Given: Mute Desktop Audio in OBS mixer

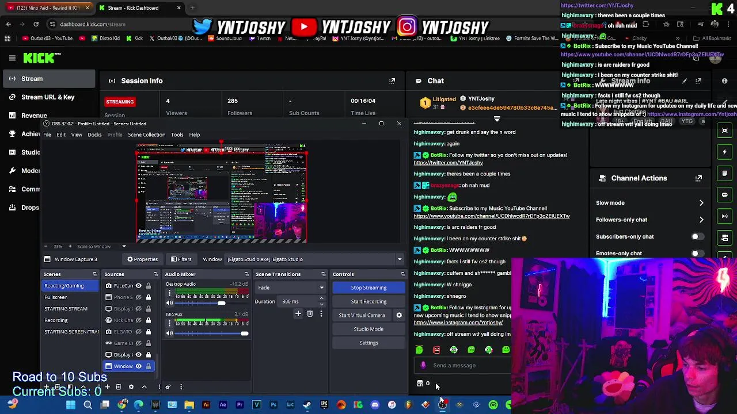Looking at the screenshot, I should coord(169,303).
